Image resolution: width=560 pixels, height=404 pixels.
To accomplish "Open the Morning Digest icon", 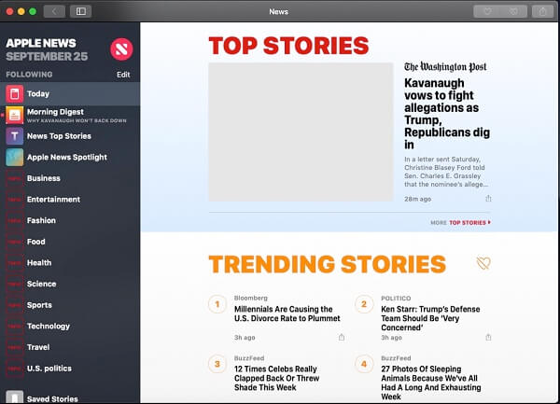I will click(x=14, y=115).
